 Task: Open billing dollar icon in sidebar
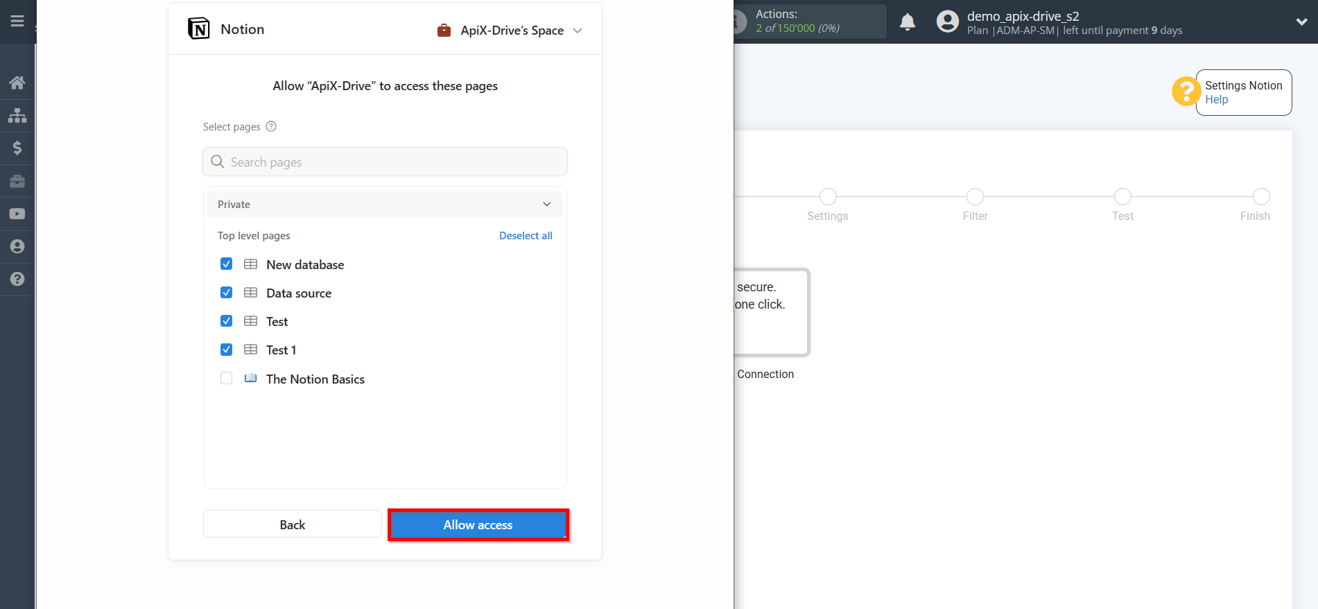(17, 148)
